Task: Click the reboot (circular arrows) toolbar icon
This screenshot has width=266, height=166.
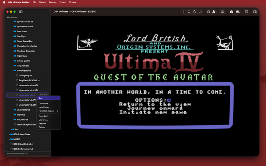Action: 195,12
